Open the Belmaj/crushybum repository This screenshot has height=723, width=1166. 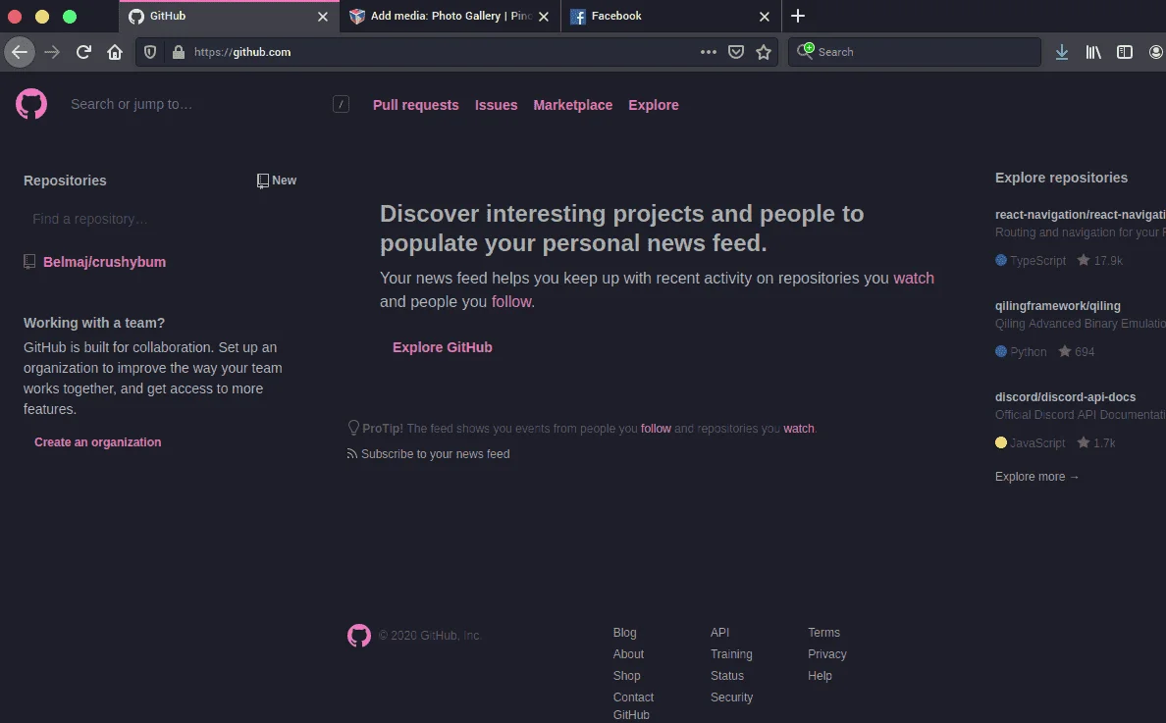click(104, 262)
